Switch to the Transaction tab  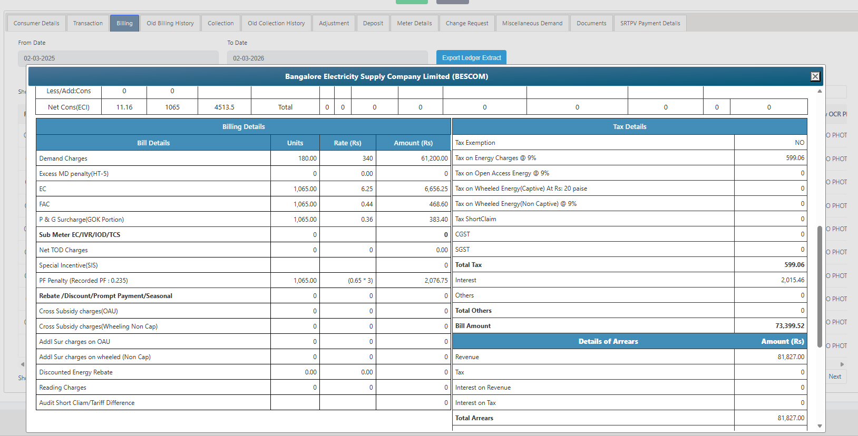[x=88, y=23]
